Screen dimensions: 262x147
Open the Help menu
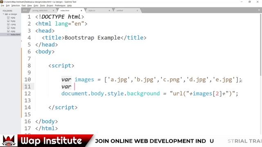(69, 5)
